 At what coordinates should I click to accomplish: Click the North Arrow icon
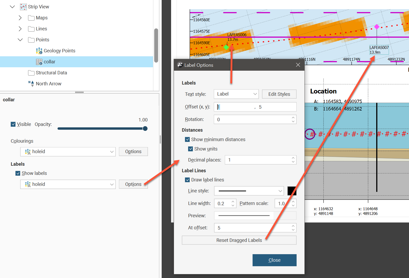click(x=31, y=84)
